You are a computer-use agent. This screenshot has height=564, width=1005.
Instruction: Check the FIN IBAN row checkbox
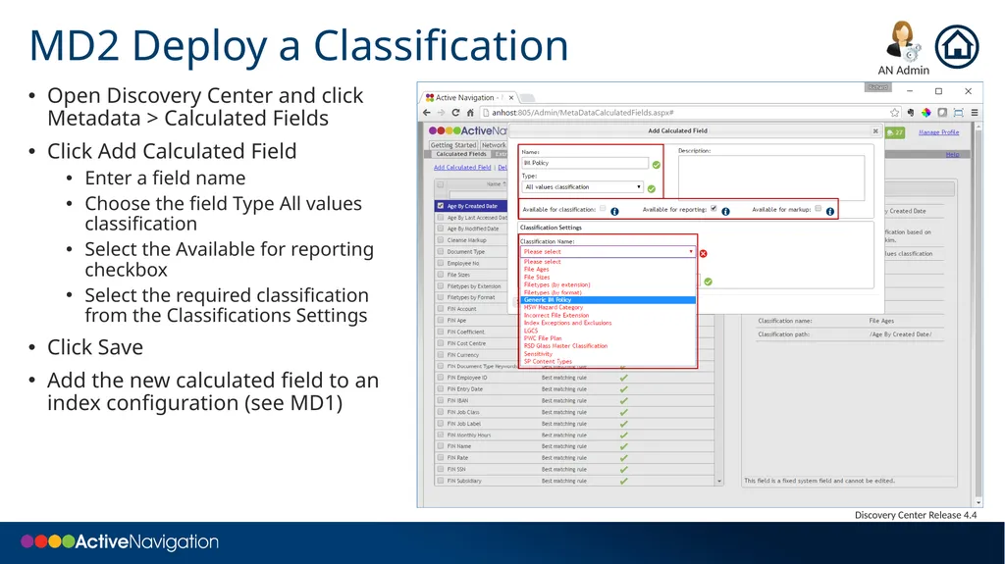pyautogui.click(x=441, y=400)
